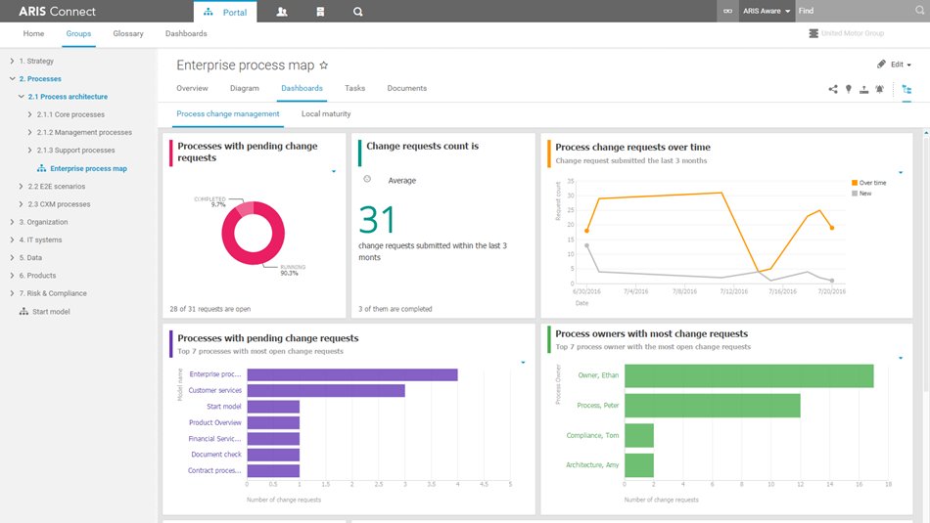Image resolution: width=930 pixels, height=523 pixels.
Task: Click the New legend swatch
Action: click(x=855, y=194)
